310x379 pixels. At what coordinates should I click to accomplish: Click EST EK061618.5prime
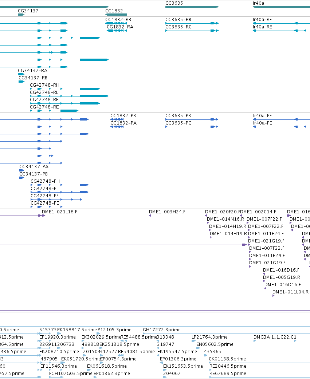(107, 366)
